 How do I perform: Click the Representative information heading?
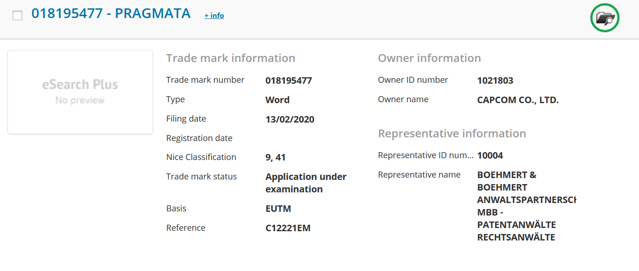(452, 134)
